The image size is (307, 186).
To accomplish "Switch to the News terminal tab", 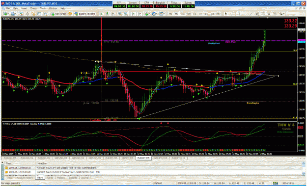I will coord(40,178).
